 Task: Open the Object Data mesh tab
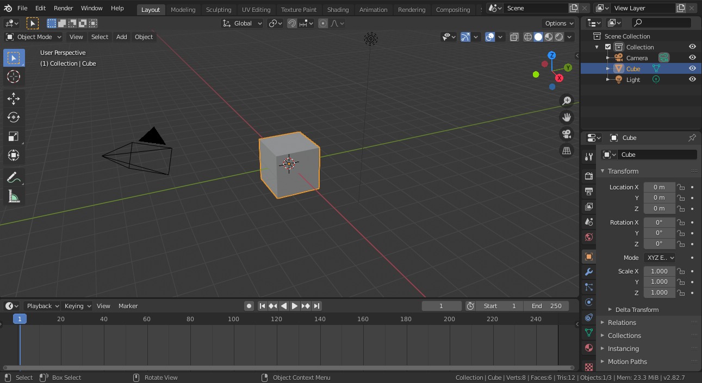coord(588,333)
